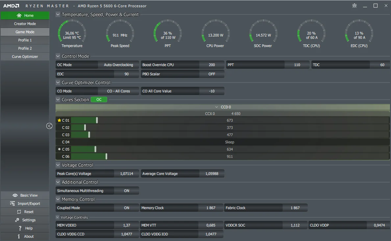Image resolution: width=391 pixels, height=241 pixels.
Task: Click the PPT value 110 field
Action: [297, 65]
